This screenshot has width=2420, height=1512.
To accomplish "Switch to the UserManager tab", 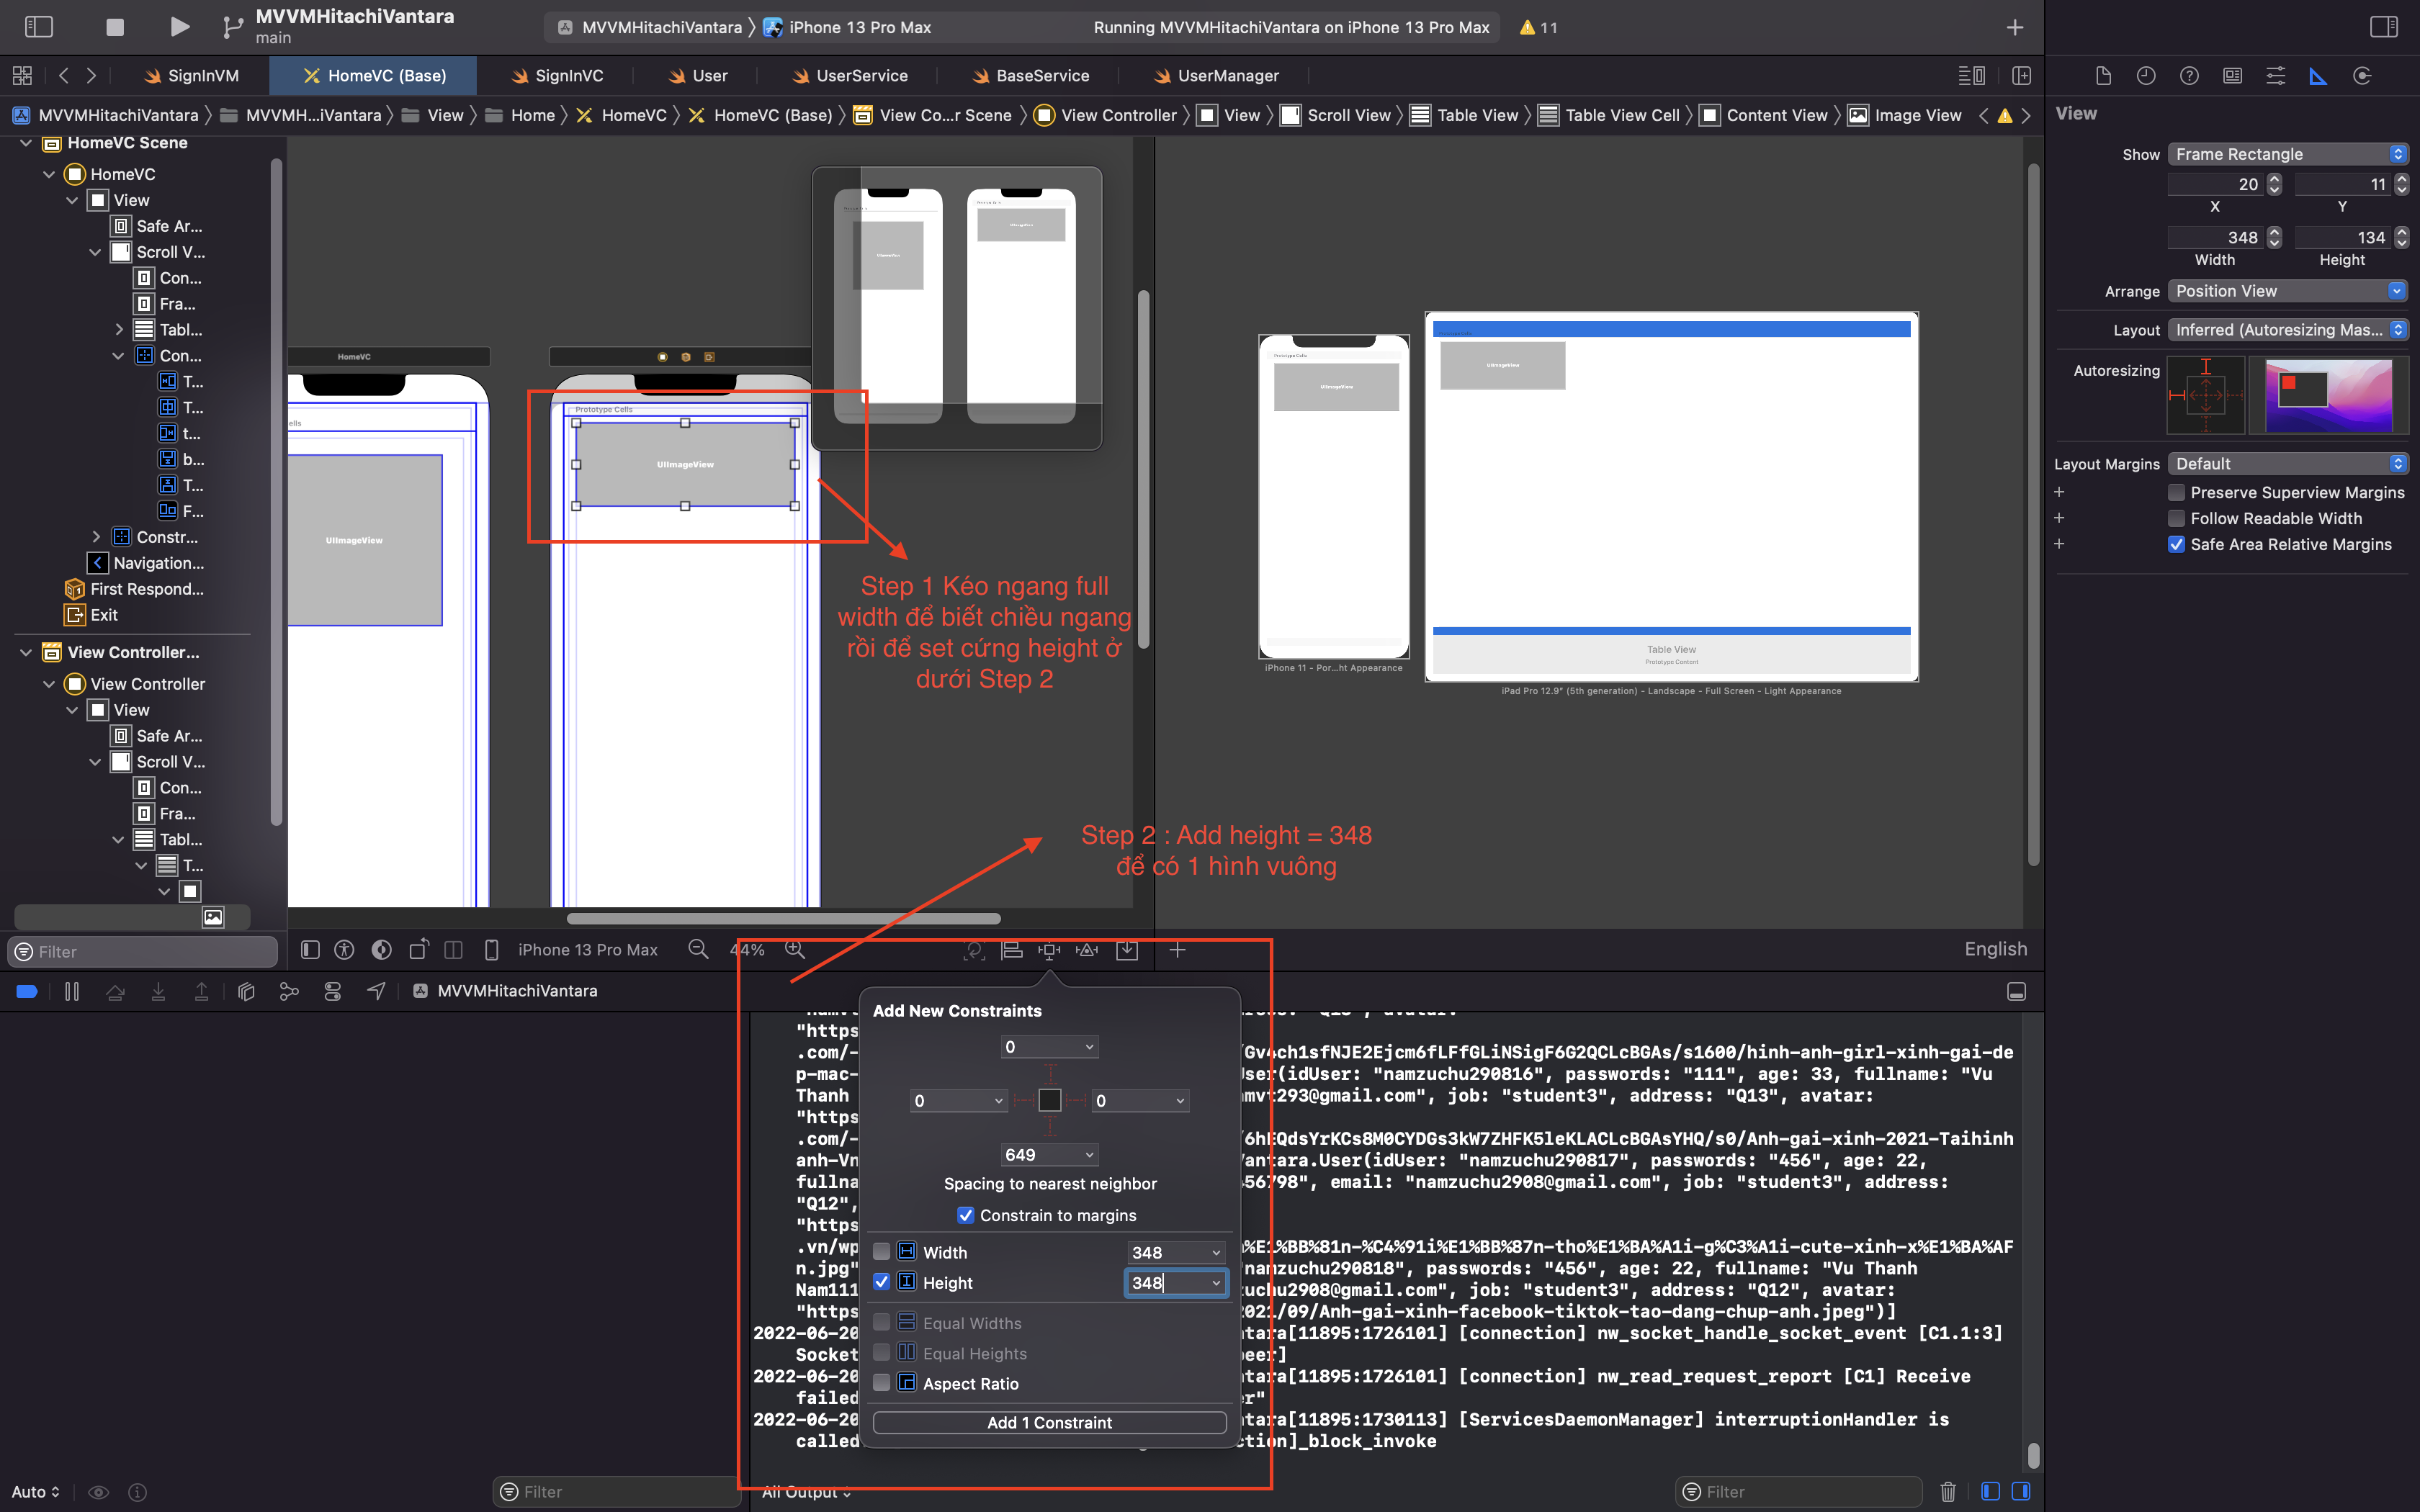I will point(1216,76).
